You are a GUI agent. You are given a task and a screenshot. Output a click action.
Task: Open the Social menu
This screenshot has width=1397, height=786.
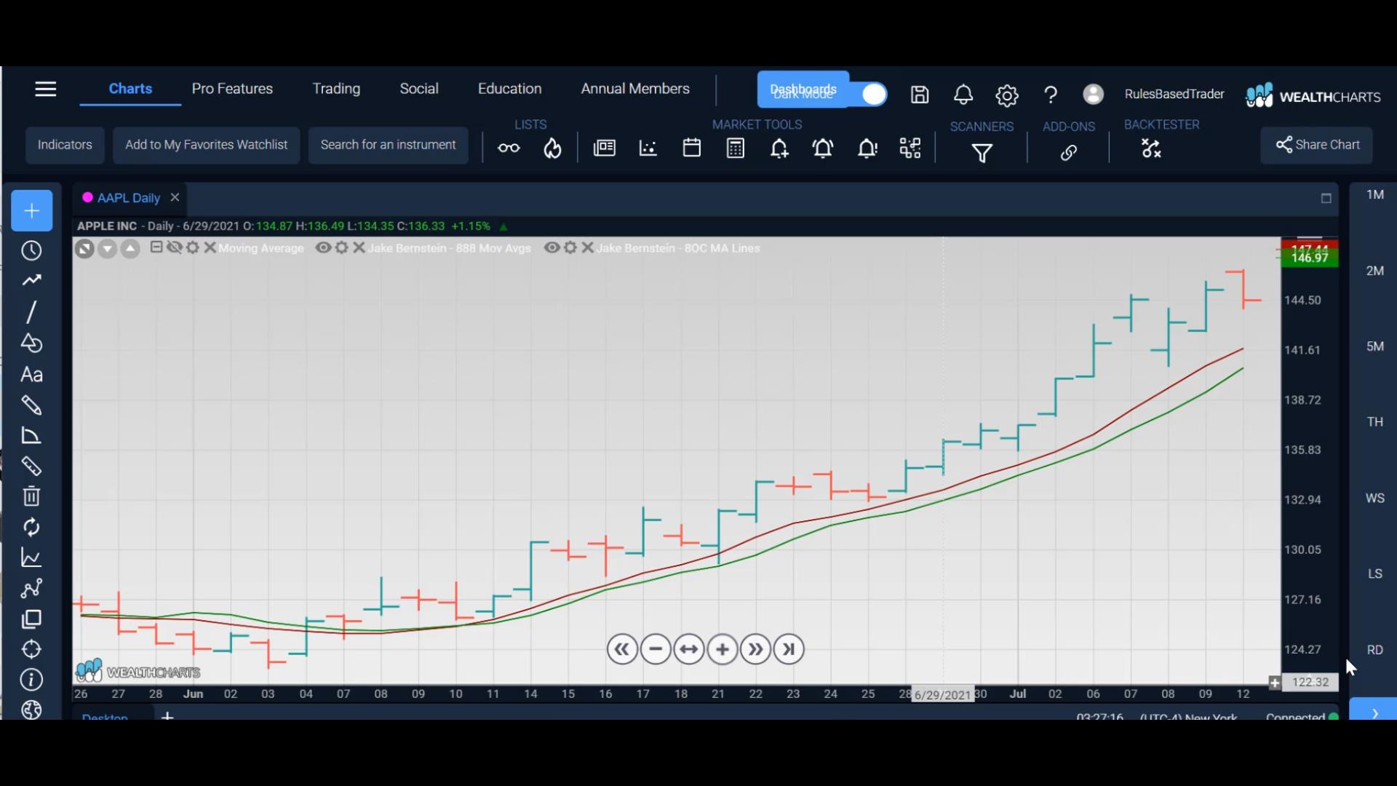(419, 89)
